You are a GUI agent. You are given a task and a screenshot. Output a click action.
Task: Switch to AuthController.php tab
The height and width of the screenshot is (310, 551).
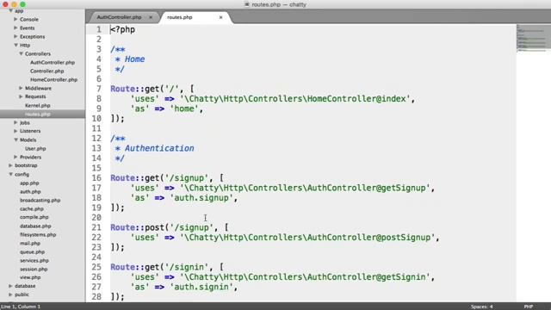pyautogui.click(x=119, y=17)
